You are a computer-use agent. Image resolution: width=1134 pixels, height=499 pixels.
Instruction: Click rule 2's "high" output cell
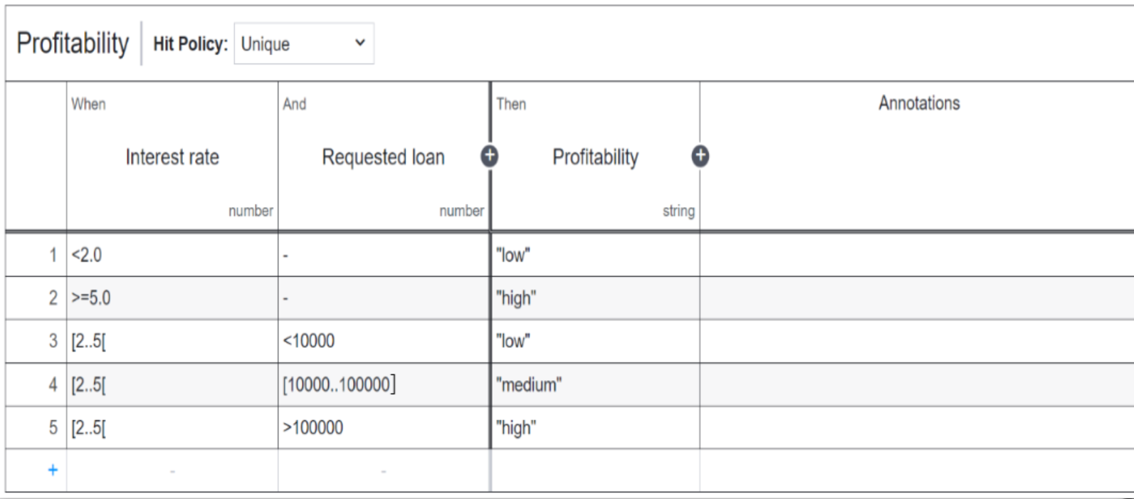pos(595,298)
